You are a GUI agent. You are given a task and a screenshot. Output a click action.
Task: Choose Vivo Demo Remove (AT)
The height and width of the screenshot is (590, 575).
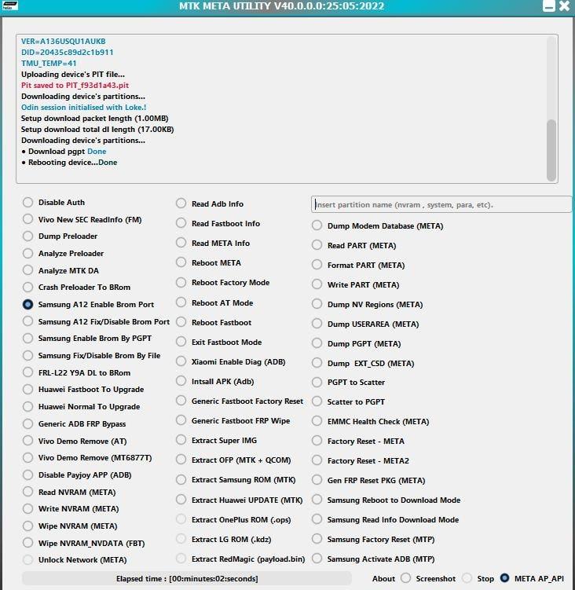pos(27,441)
